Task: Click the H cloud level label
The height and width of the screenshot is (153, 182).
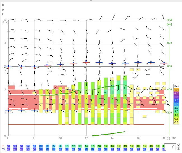Action: tap(3, 5)
